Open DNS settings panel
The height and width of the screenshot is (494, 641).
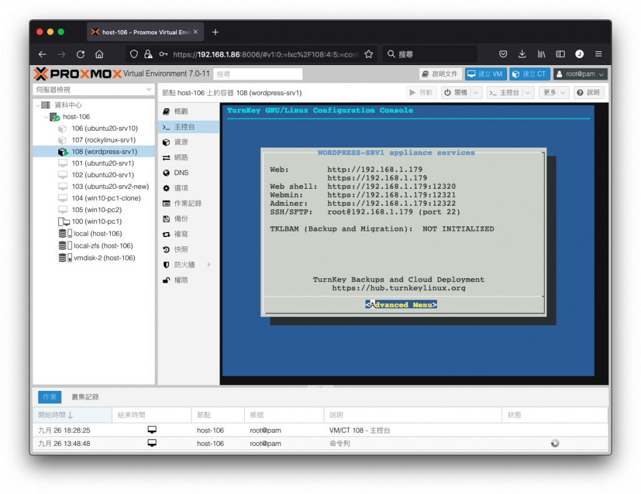tap(188, 173)
